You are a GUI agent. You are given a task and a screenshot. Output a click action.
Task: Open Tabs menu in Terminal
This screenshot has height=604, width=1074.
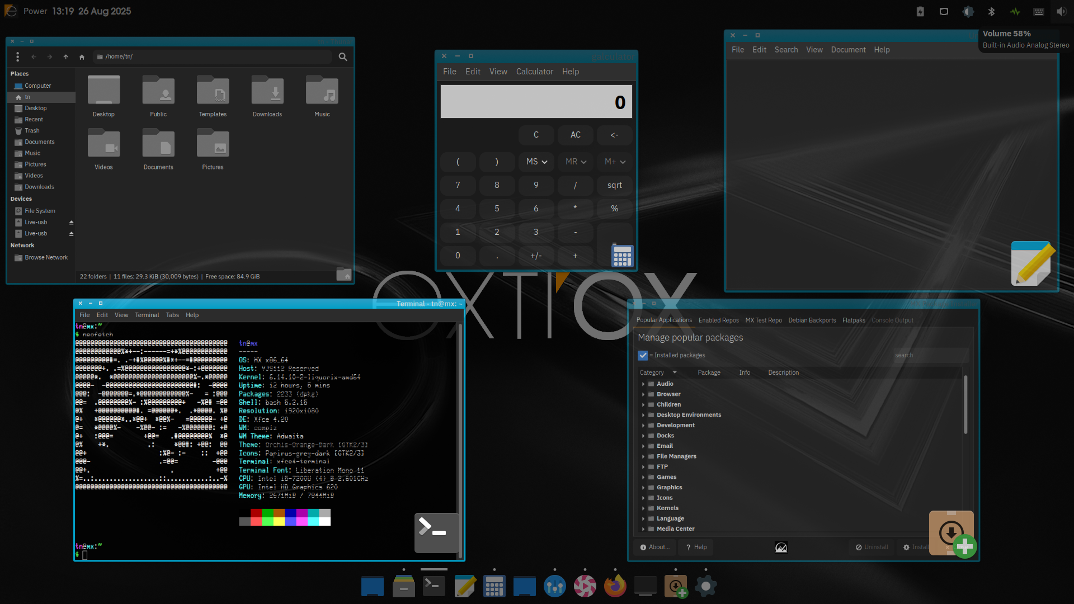tap(172, 315)
